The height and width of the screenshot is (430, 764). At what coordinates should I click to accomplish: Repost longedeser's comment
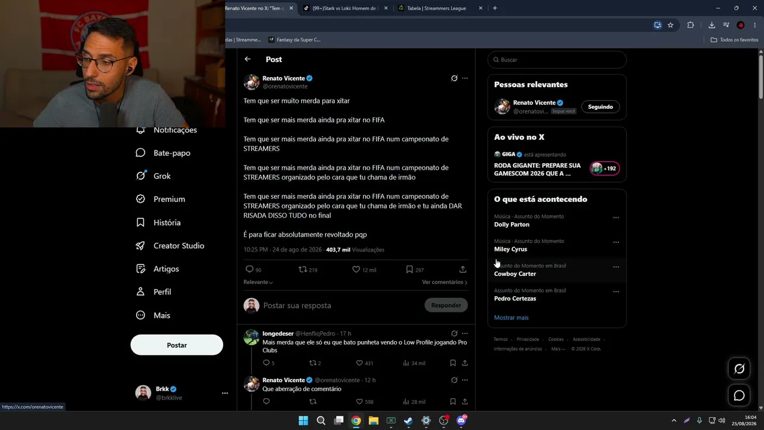tap(312, 363)
